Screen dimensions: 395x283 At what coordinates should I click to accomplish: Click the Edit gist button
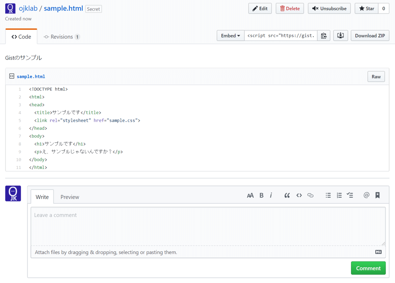click(x=260, y=9)
